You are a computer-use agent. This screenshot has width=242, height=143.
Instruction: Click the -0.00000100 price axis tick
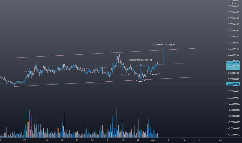click(233, 135)
